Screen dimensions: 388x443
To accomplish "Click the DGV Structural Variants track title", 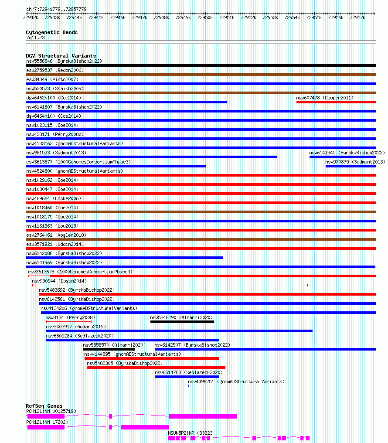I will coord(61,56).
